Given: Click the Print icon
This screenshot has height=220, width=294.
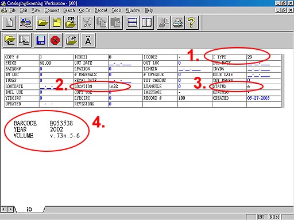Looking at the screenshot, I should (x=178, y=22).
